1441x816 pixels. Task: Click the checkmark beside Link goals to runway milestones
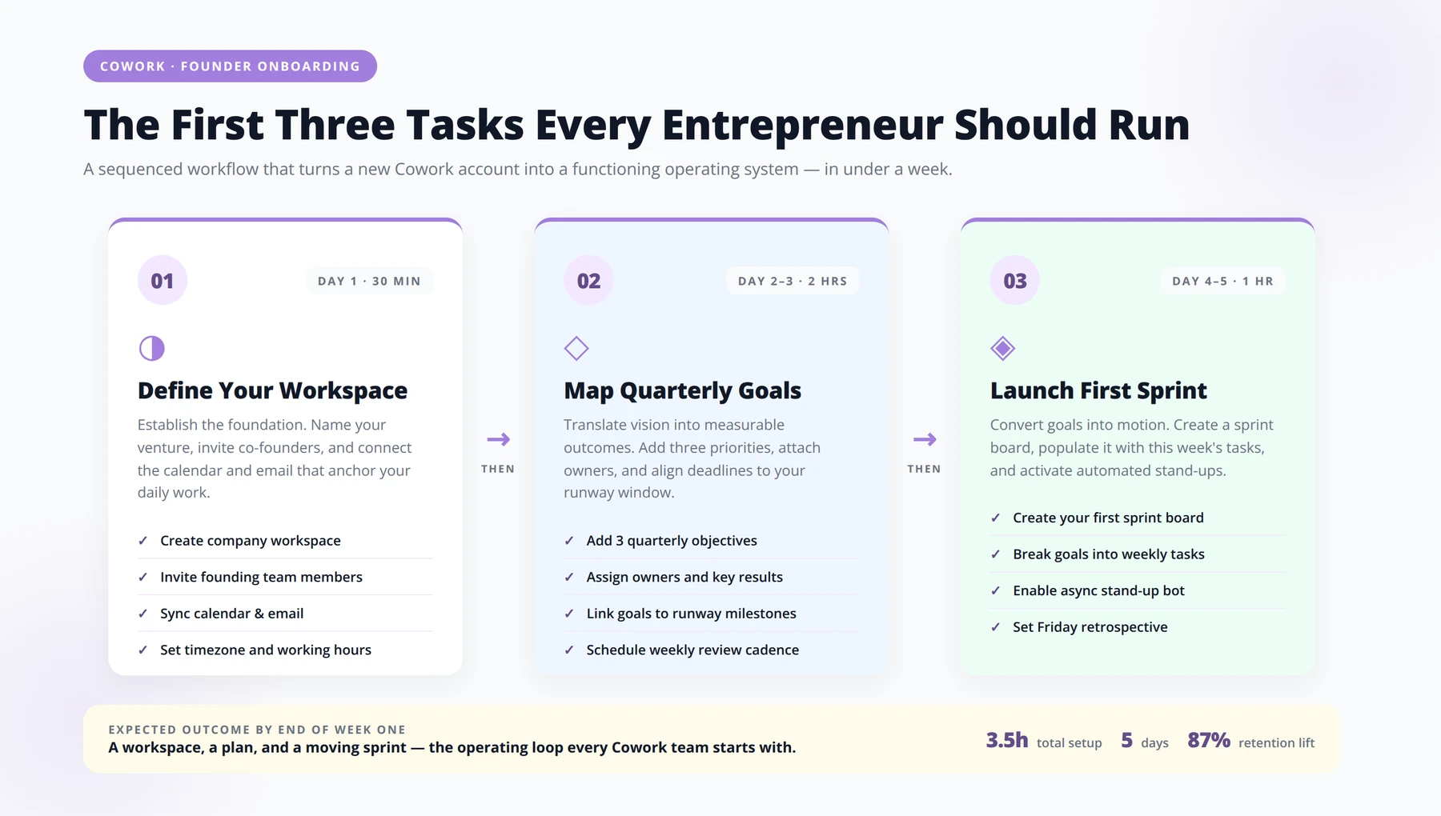[569, 614]
